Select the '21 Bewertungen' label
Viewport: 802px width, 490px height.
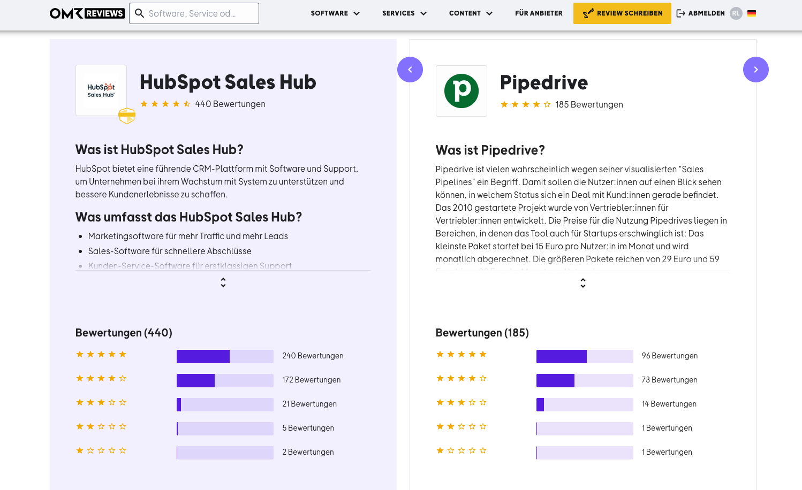(x=309, y=404)
